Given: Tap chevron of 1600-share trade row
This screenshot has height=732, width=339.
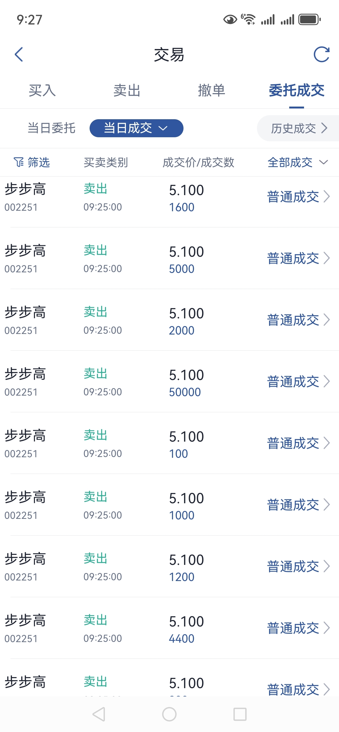Looking at the screenshot, I should [327, 196].
